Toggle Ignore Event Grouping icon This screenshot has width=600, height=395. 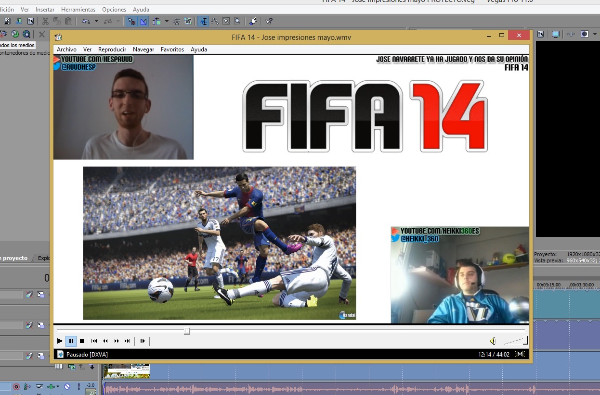188,21
